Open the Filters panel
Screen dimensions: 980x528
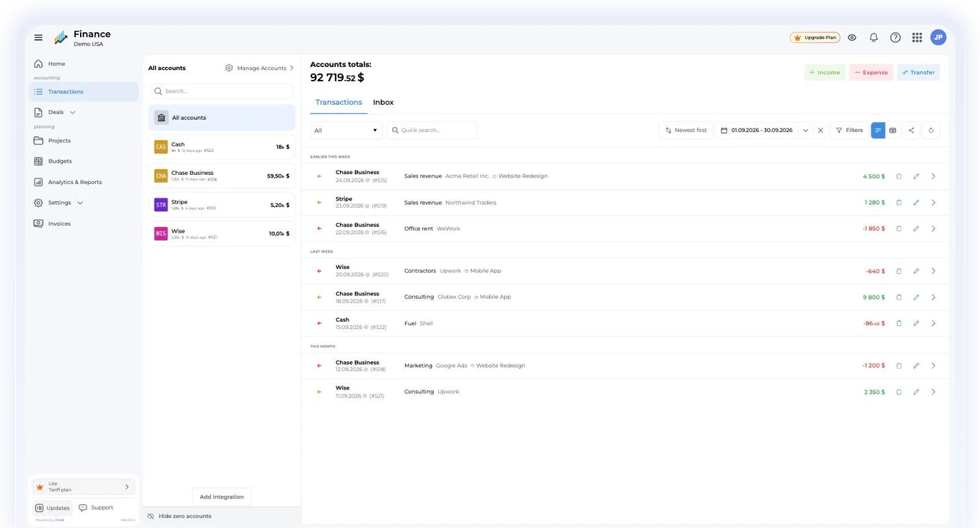[849, 131]
